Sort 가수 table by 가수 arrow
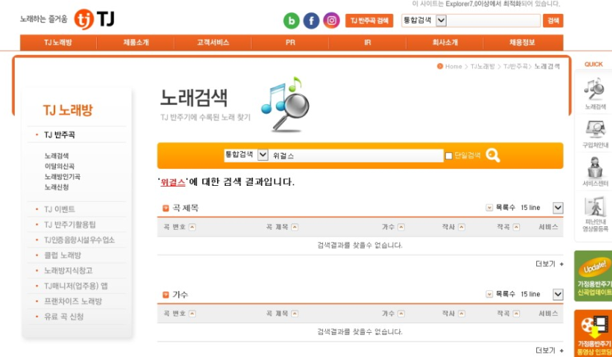612x357 pixels. coord(401,314)
